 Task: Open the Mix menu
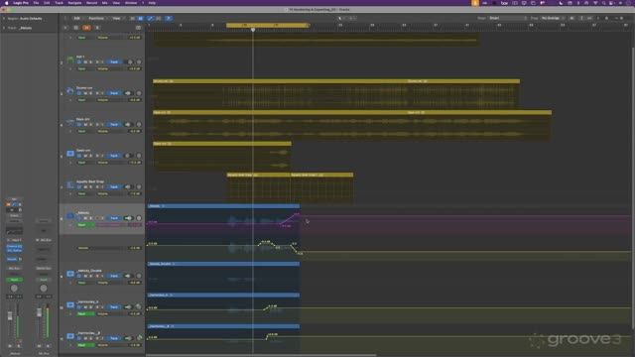coord(104,3)
